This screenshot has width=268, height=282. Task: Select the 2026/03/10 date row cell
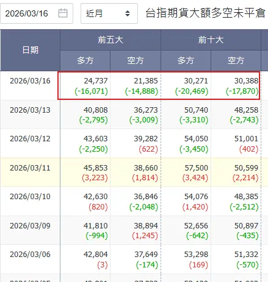pyautogui.click(x=30, y=201)
